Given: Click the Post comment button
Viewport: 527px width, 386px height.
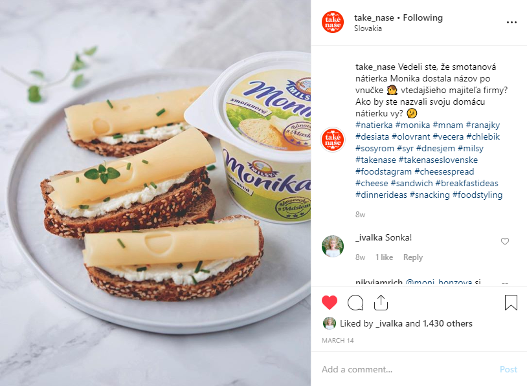Looking at the screenshot, I should [x=508, y=370].
